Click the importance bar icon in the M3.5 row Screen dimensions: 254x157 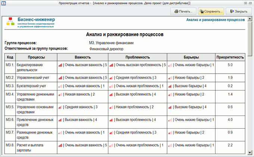click(x=60, y=107)
